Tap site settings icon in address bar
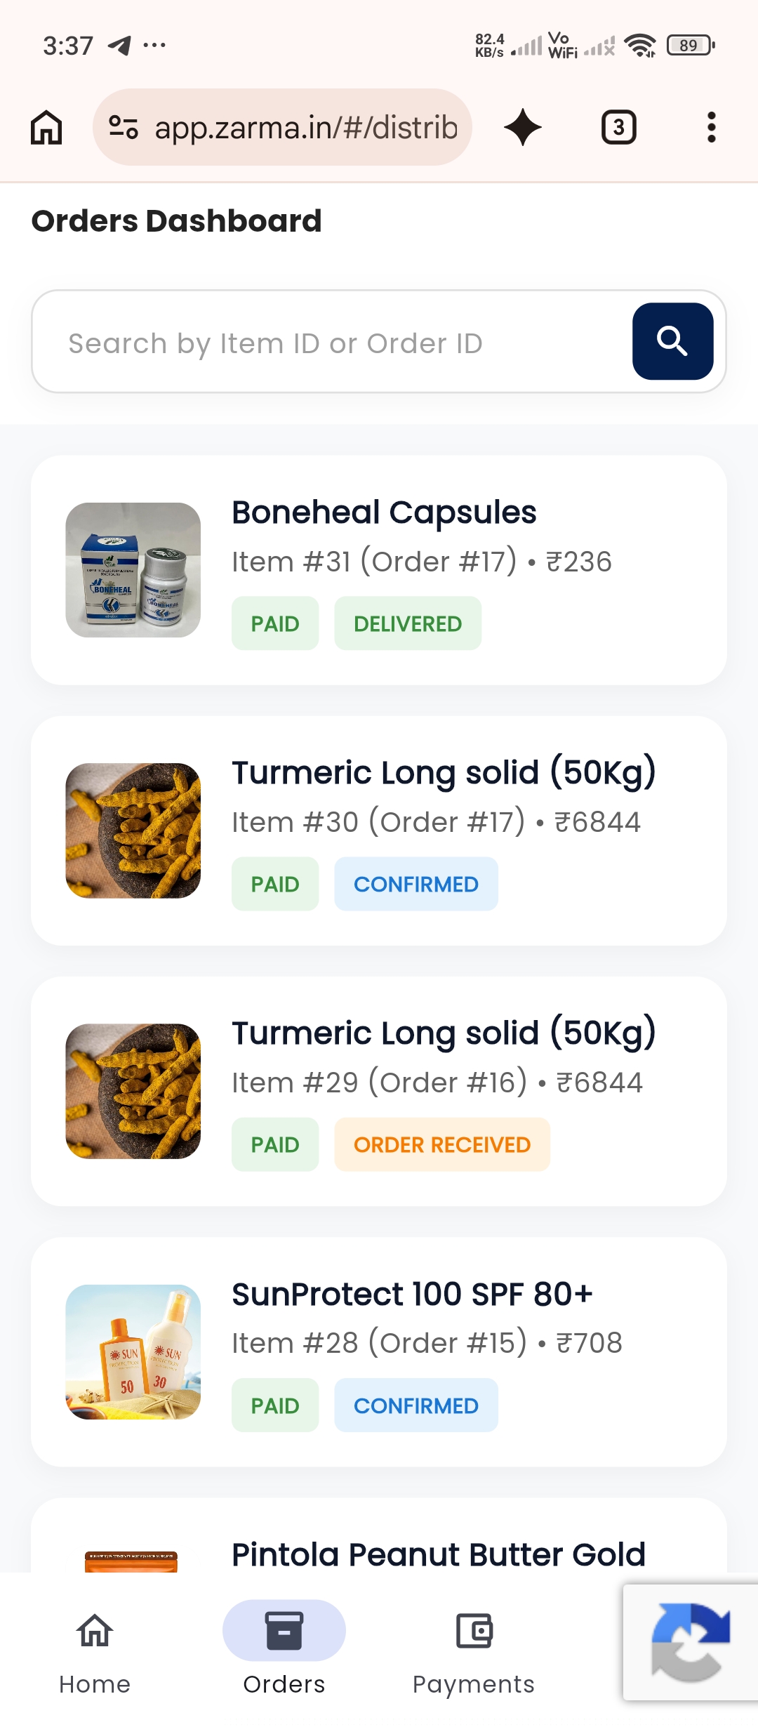758x1727 pixels. click(x=123, y=128)
